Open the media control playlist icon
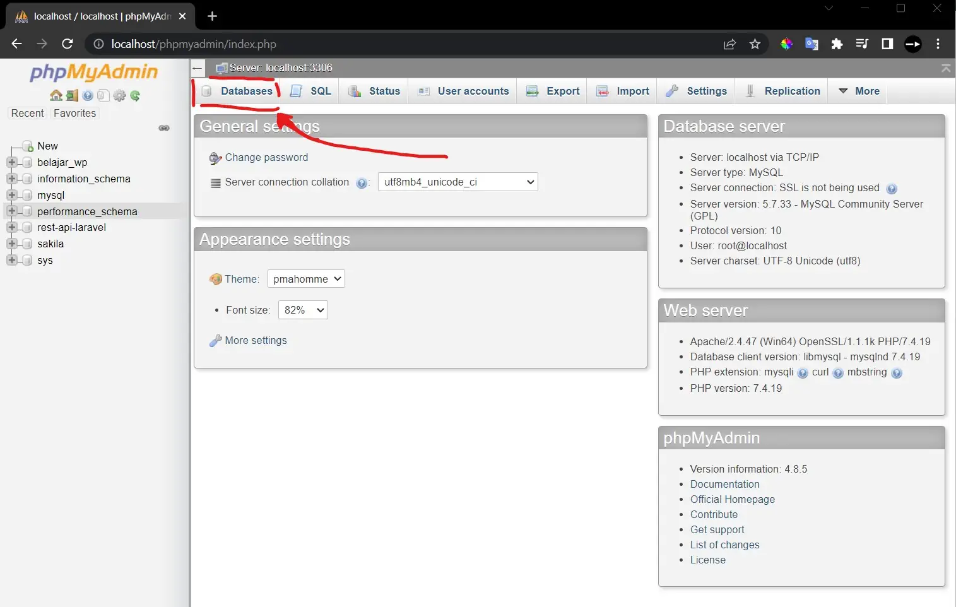 coord(862,44)
